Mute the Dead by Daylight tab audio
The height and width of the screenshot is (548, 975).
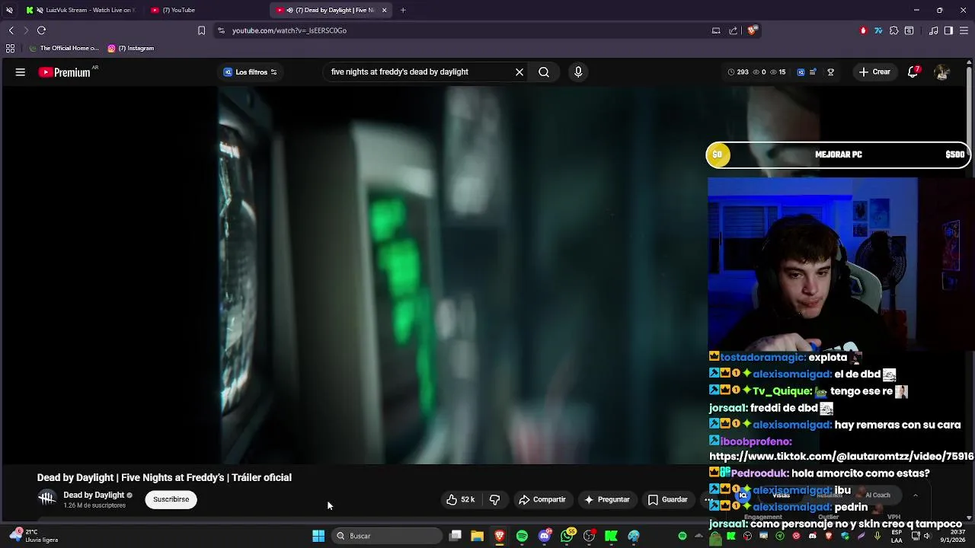click(x=290, y=10)
